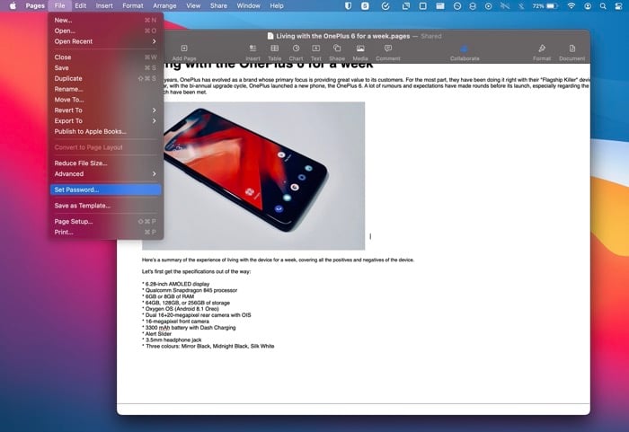Select Save in the File menu
Screen dimensions: 629x432
point(105,67)
